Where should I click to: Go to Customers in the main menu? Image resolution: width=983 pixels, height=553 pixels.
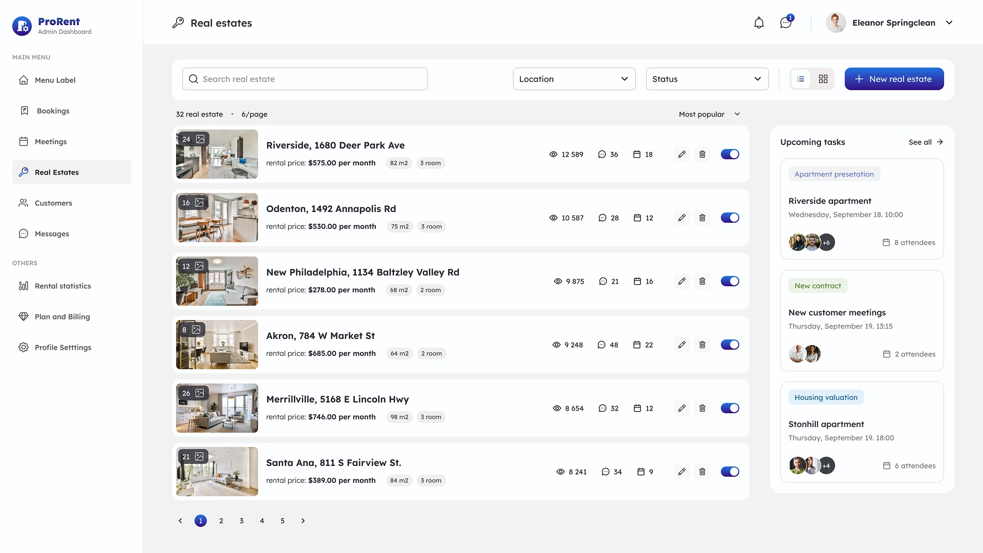pyautogui.click(x=53, y=203)
